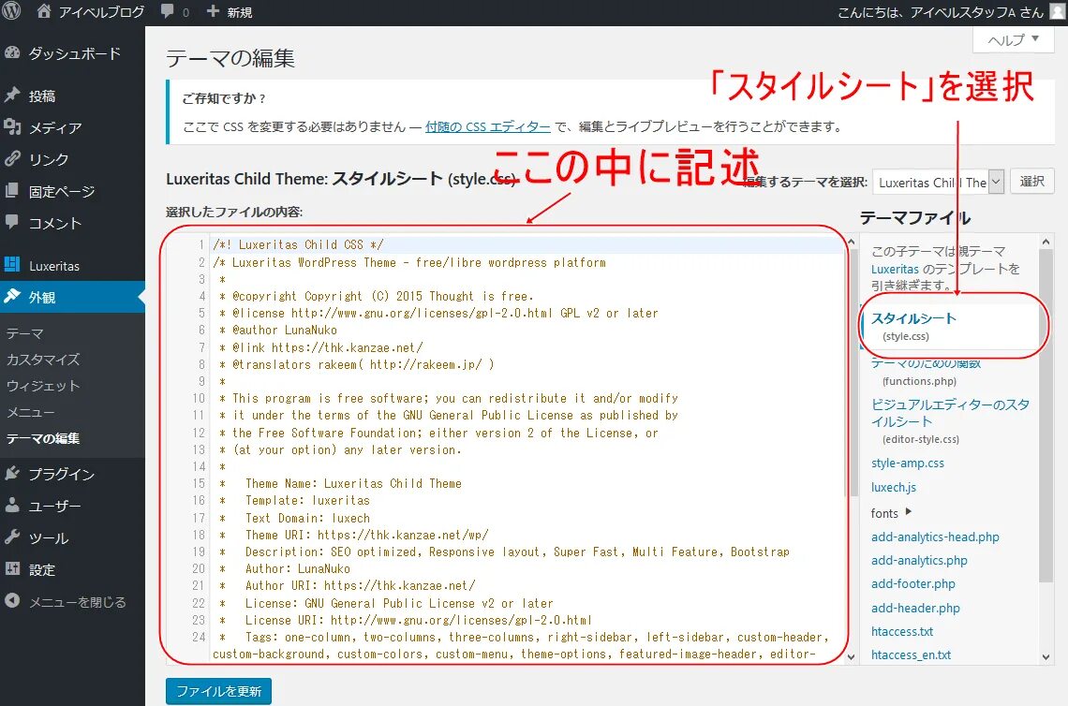Image resolution: width=1068 pixels, height=706 pixels.
Task: Go to テーマ submenu
Action: (x=25, y=333)
